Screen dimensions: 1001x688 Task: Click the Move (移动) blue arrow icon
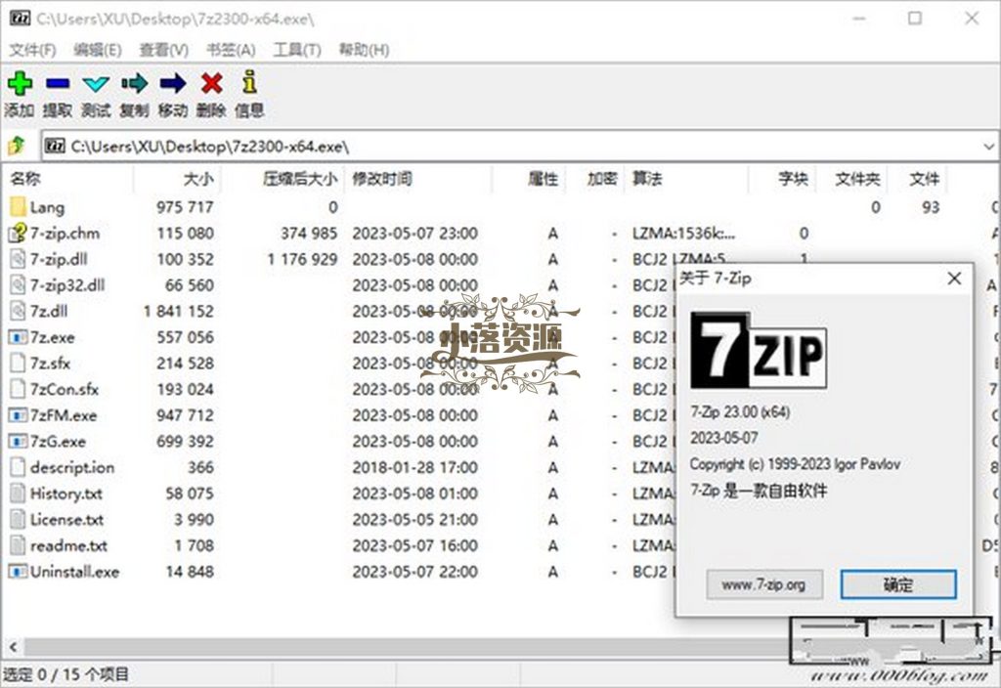tap(172, 83)
